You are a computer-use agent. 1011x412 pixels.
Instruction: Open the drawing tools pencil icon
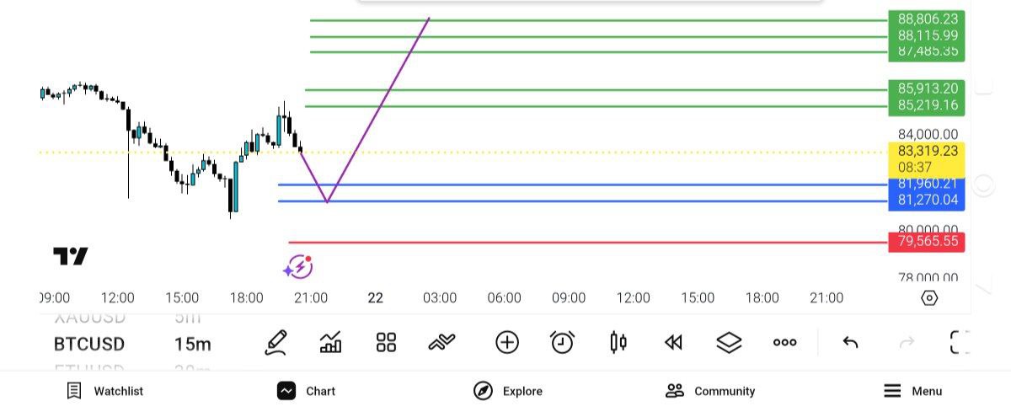point(275,342)
